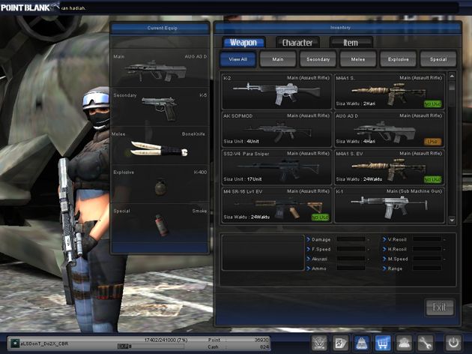
Task: Select the K-400 explosive grenade slot
Action: point(160,184)
